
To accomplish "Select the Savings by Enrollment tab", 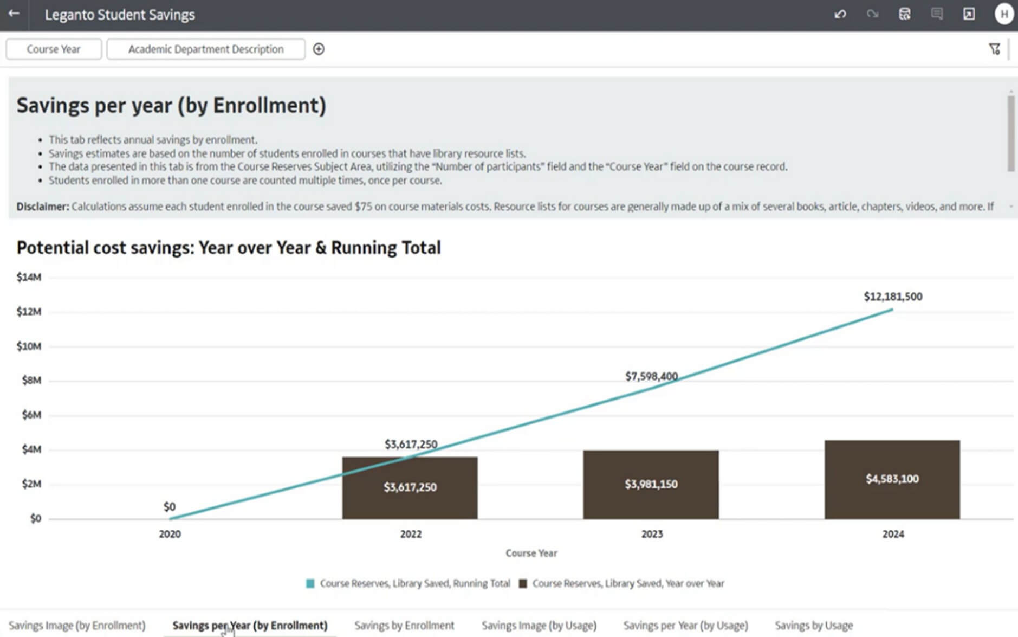I will pyautogui.click(x=404, y=625).
